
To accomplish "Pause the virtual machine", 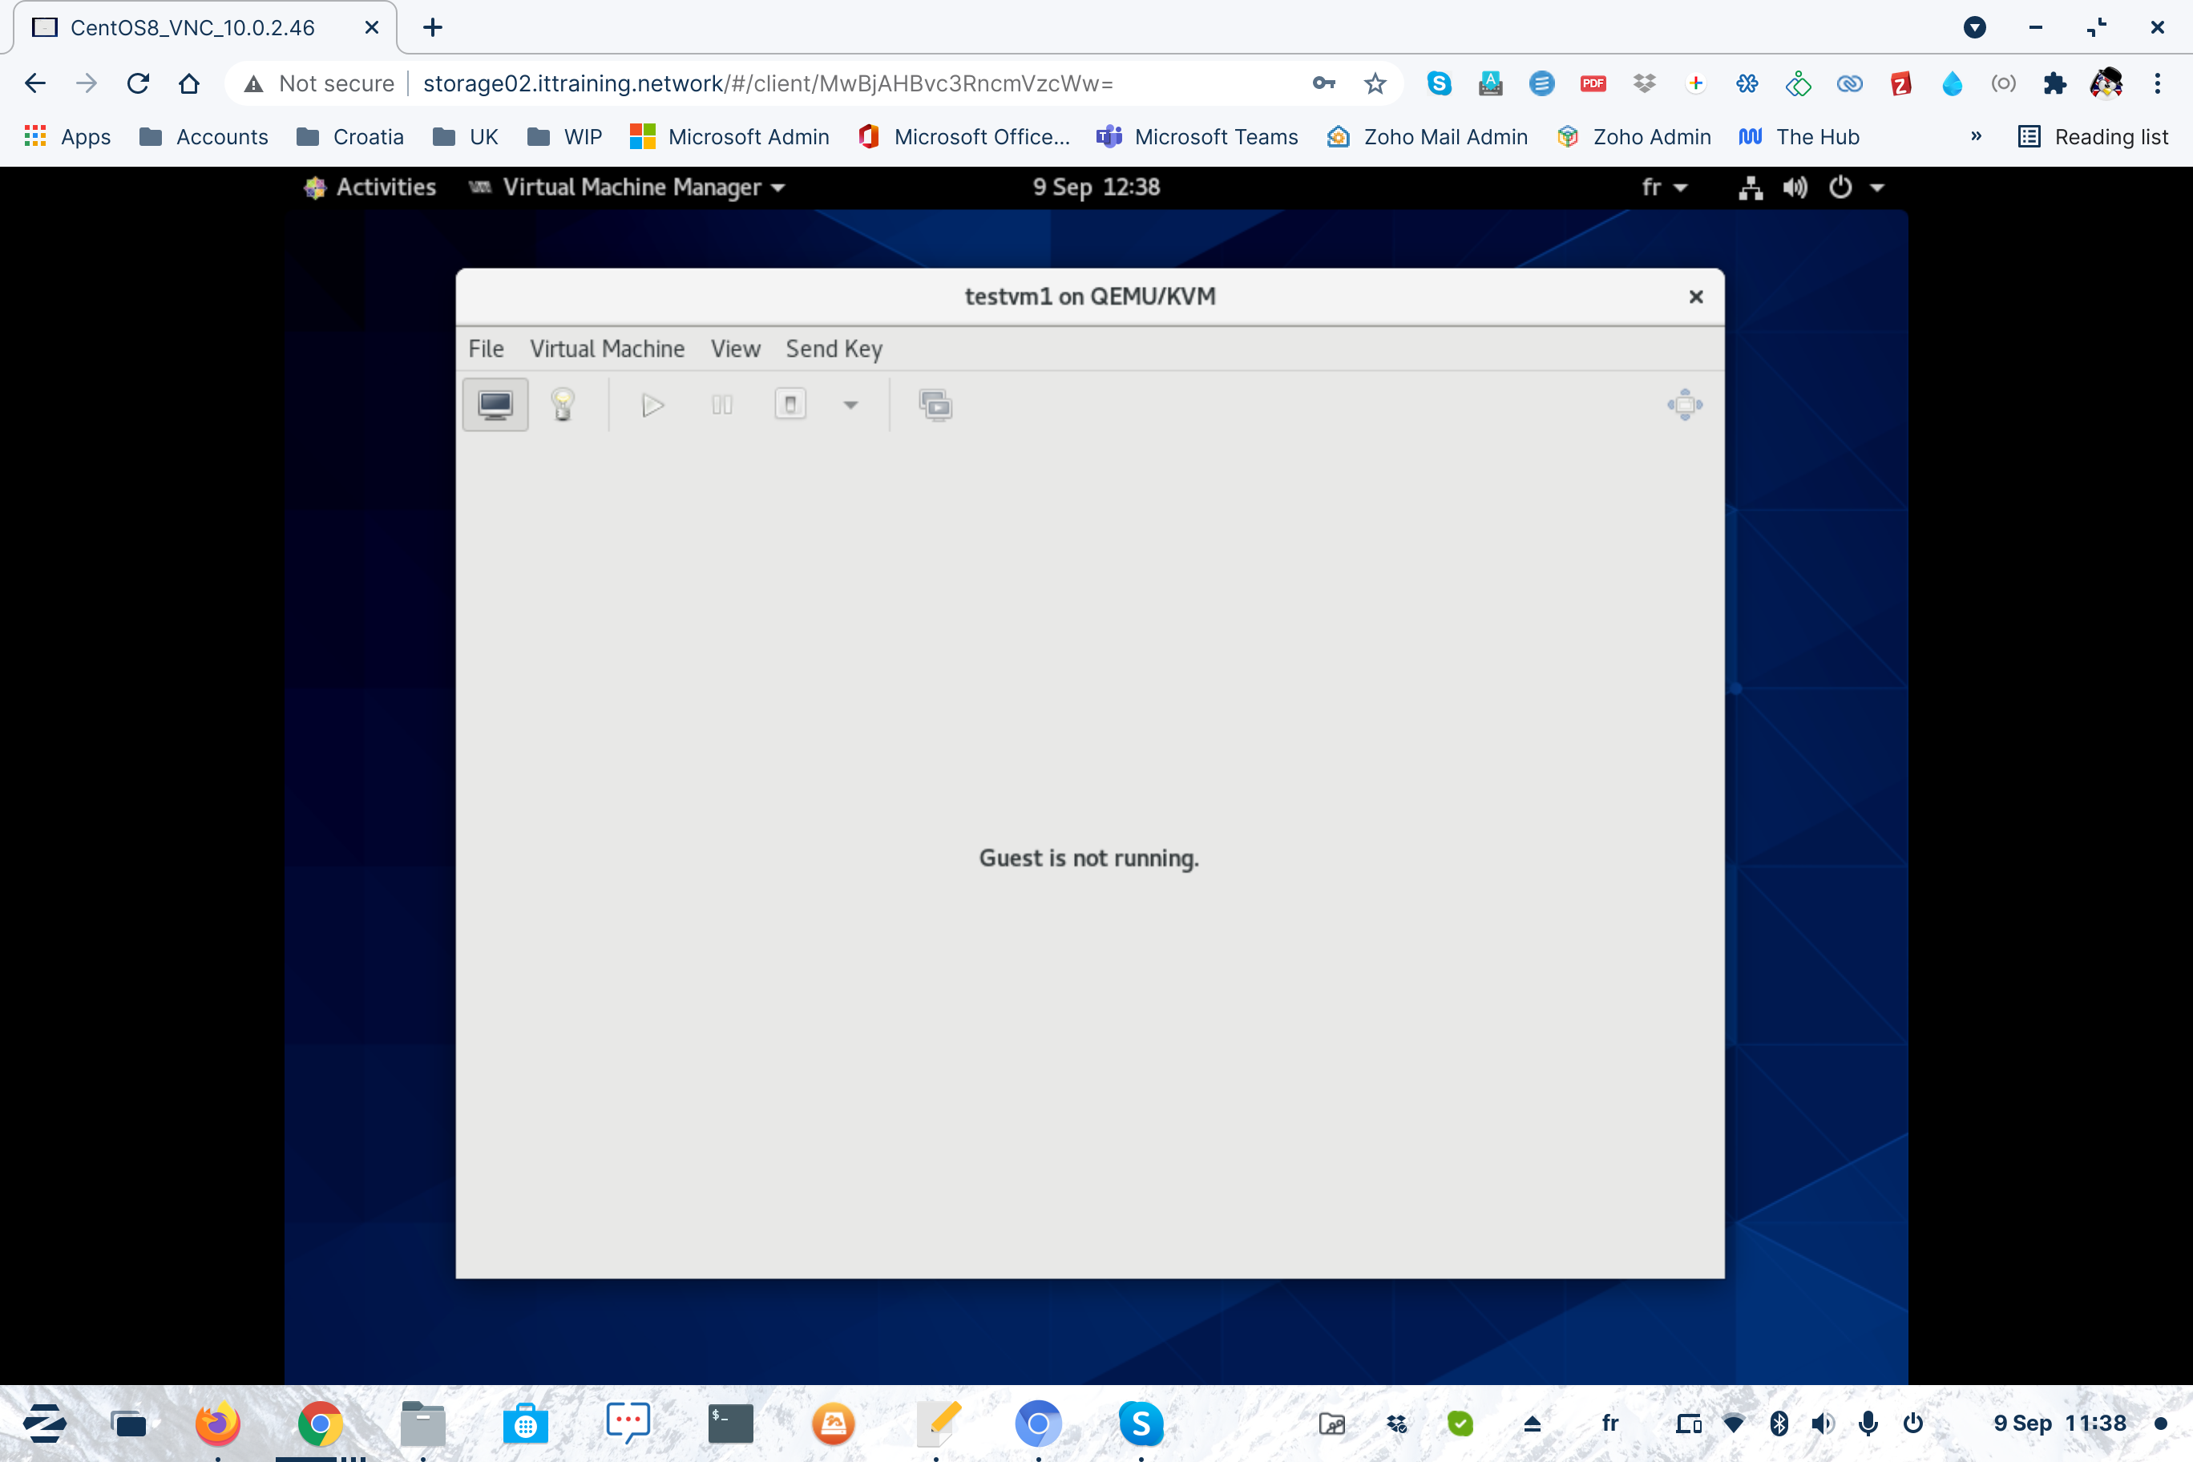I will 721,405.
